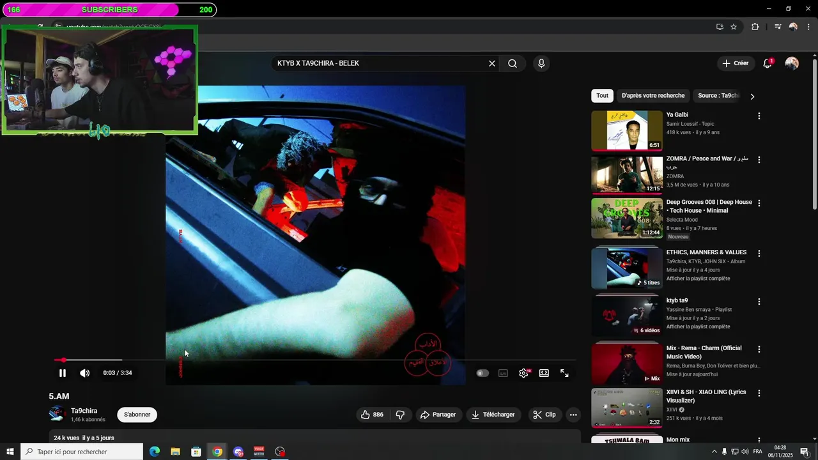Dislike the video
Image resolution: width=818 pixels, height=460 pixels.
click(x=401, y=415)
